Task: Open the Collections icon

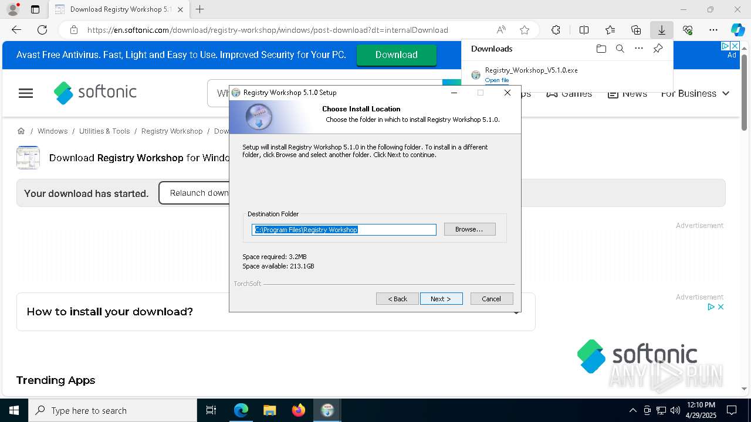Action: pos(636,30)
